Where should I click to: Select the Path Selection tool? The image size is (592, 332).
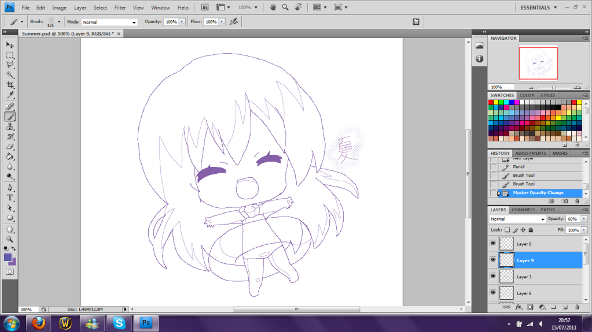10,208
